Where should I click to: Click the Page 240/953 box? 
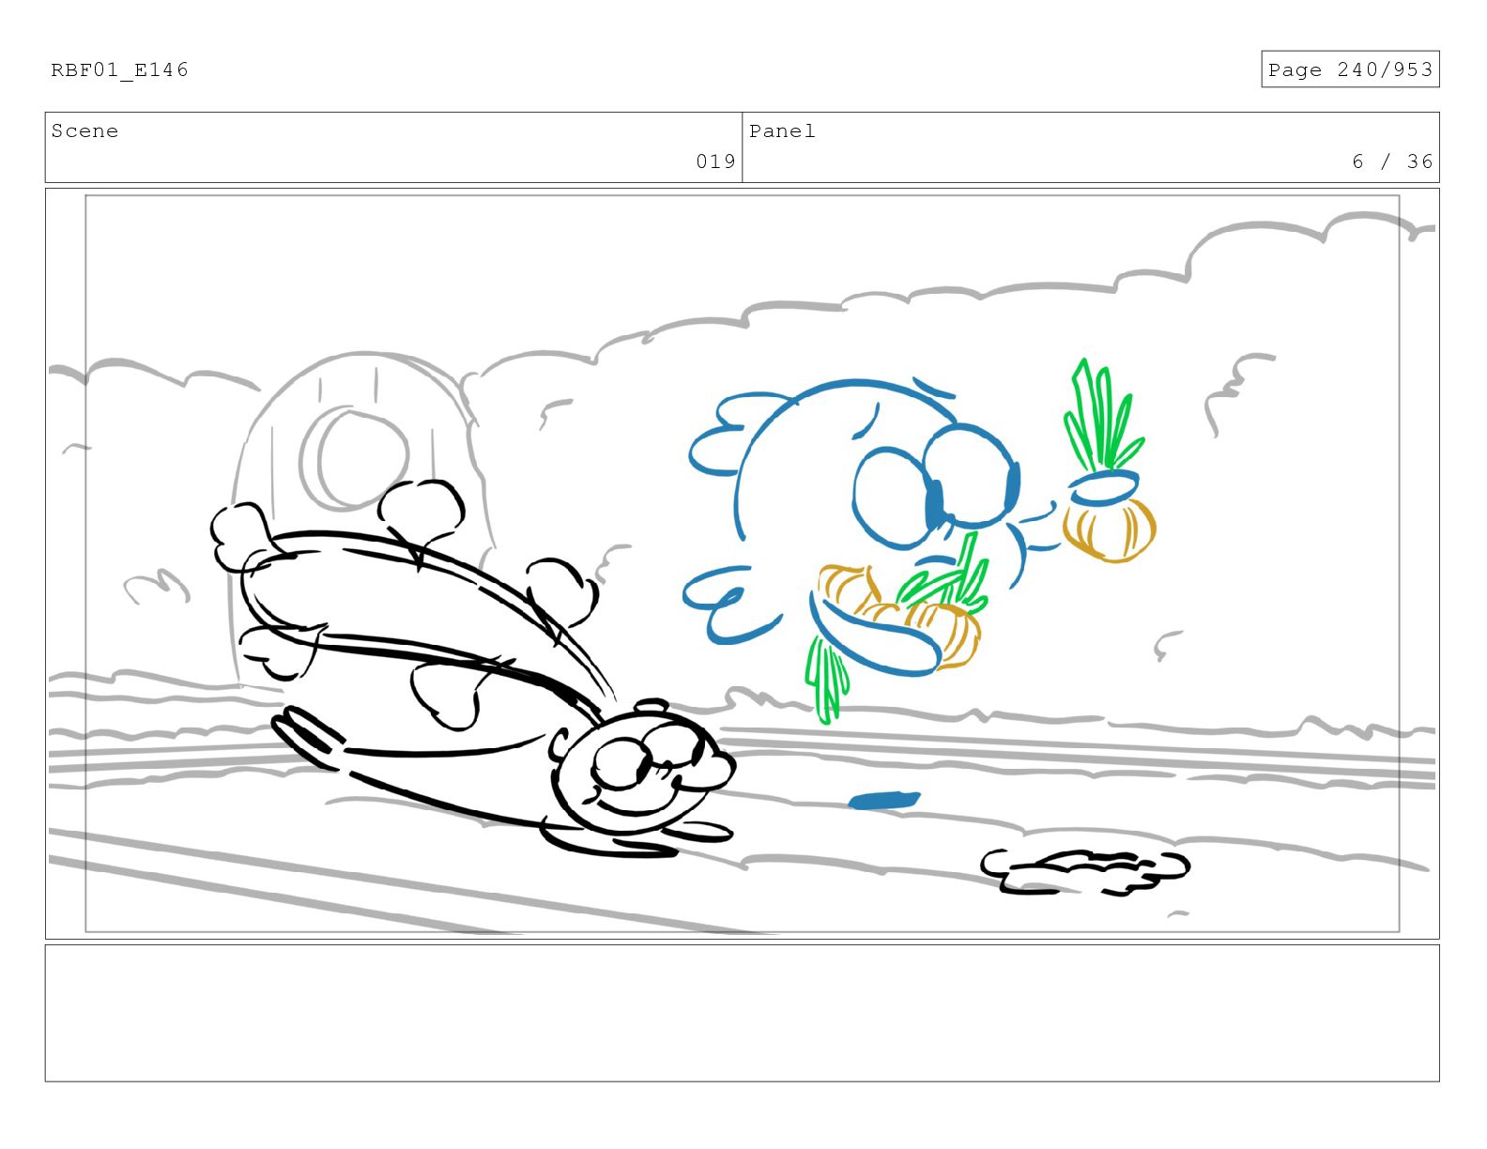pyautogui.click(x=1350, y=69)
